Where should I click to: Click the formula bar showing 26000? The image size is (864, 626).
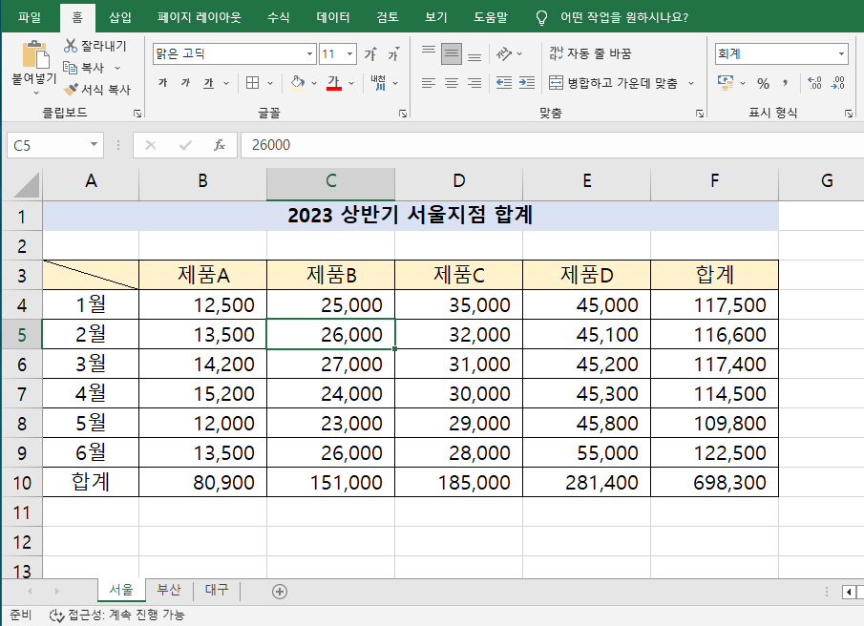coord(552,145)
